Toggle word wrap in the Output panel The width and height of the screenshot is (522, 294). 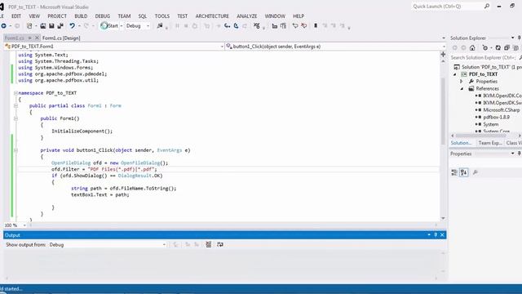[x=220, y=245]
